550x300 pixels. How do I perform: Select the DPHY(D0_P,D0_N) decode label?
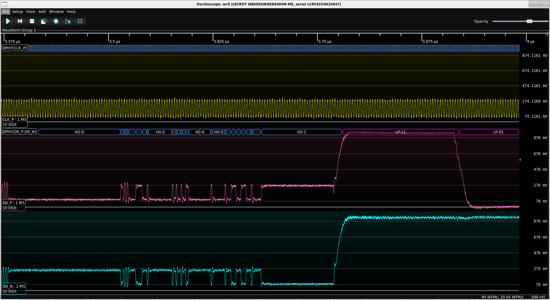[x=19, y=132]
